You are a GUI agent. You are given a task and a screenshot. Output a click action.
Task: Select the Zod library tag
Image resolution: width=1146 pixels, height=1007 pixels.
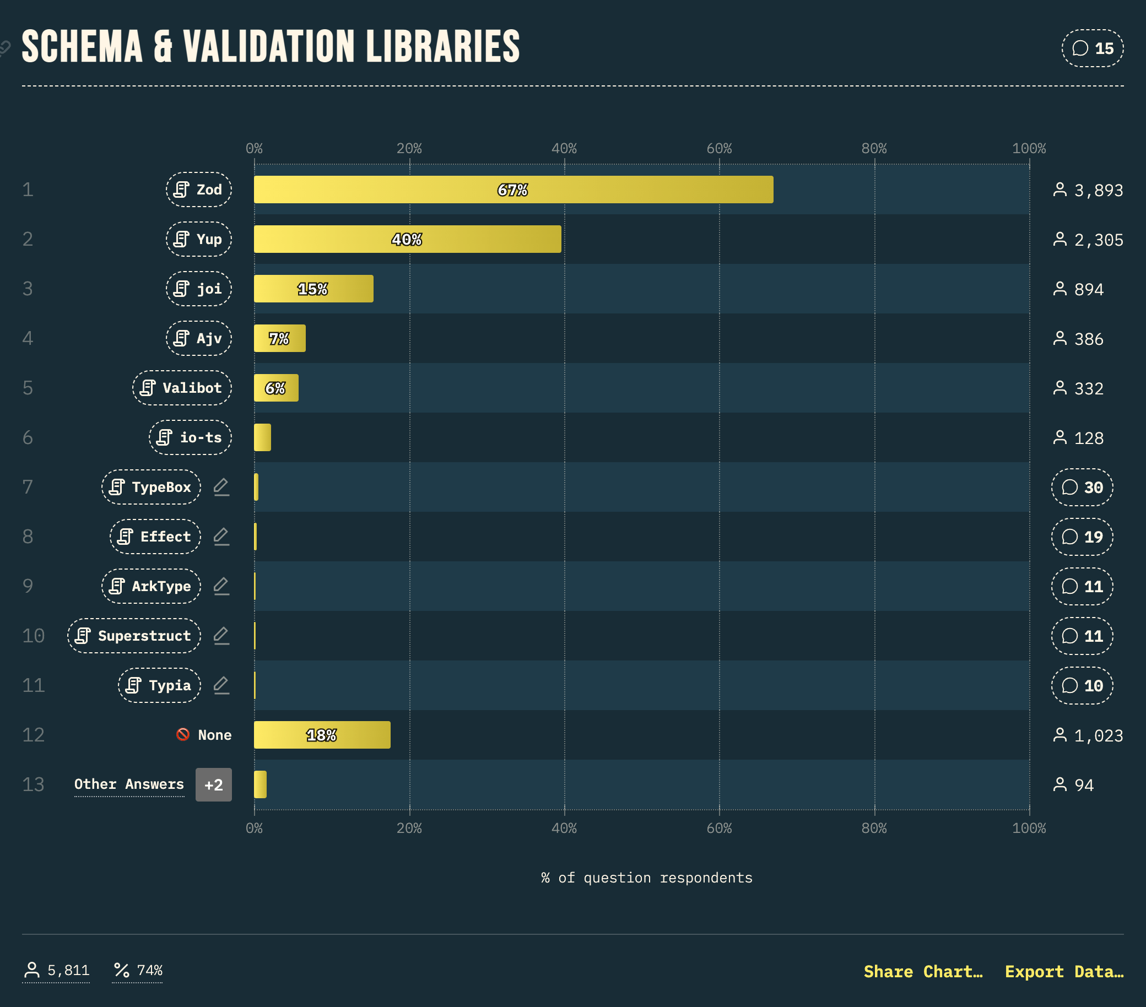[198, 190]
